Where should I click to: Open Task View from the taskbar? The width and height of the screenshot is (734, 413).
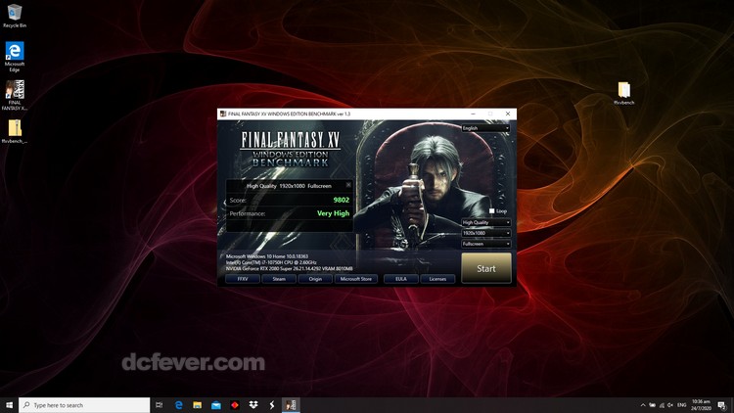(x=160, y=405)
